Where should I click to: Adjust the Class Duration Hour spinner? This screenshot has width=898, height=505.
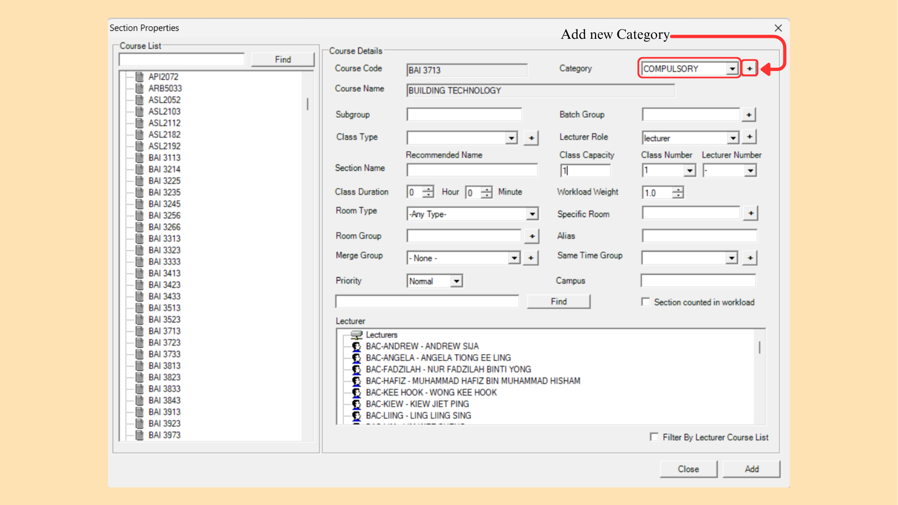[428, 192]
